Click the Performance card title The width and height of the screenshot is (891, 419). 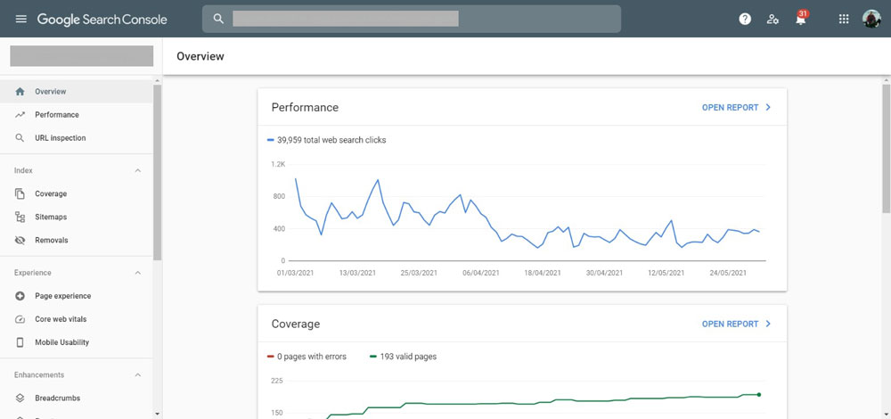(305, 108)
